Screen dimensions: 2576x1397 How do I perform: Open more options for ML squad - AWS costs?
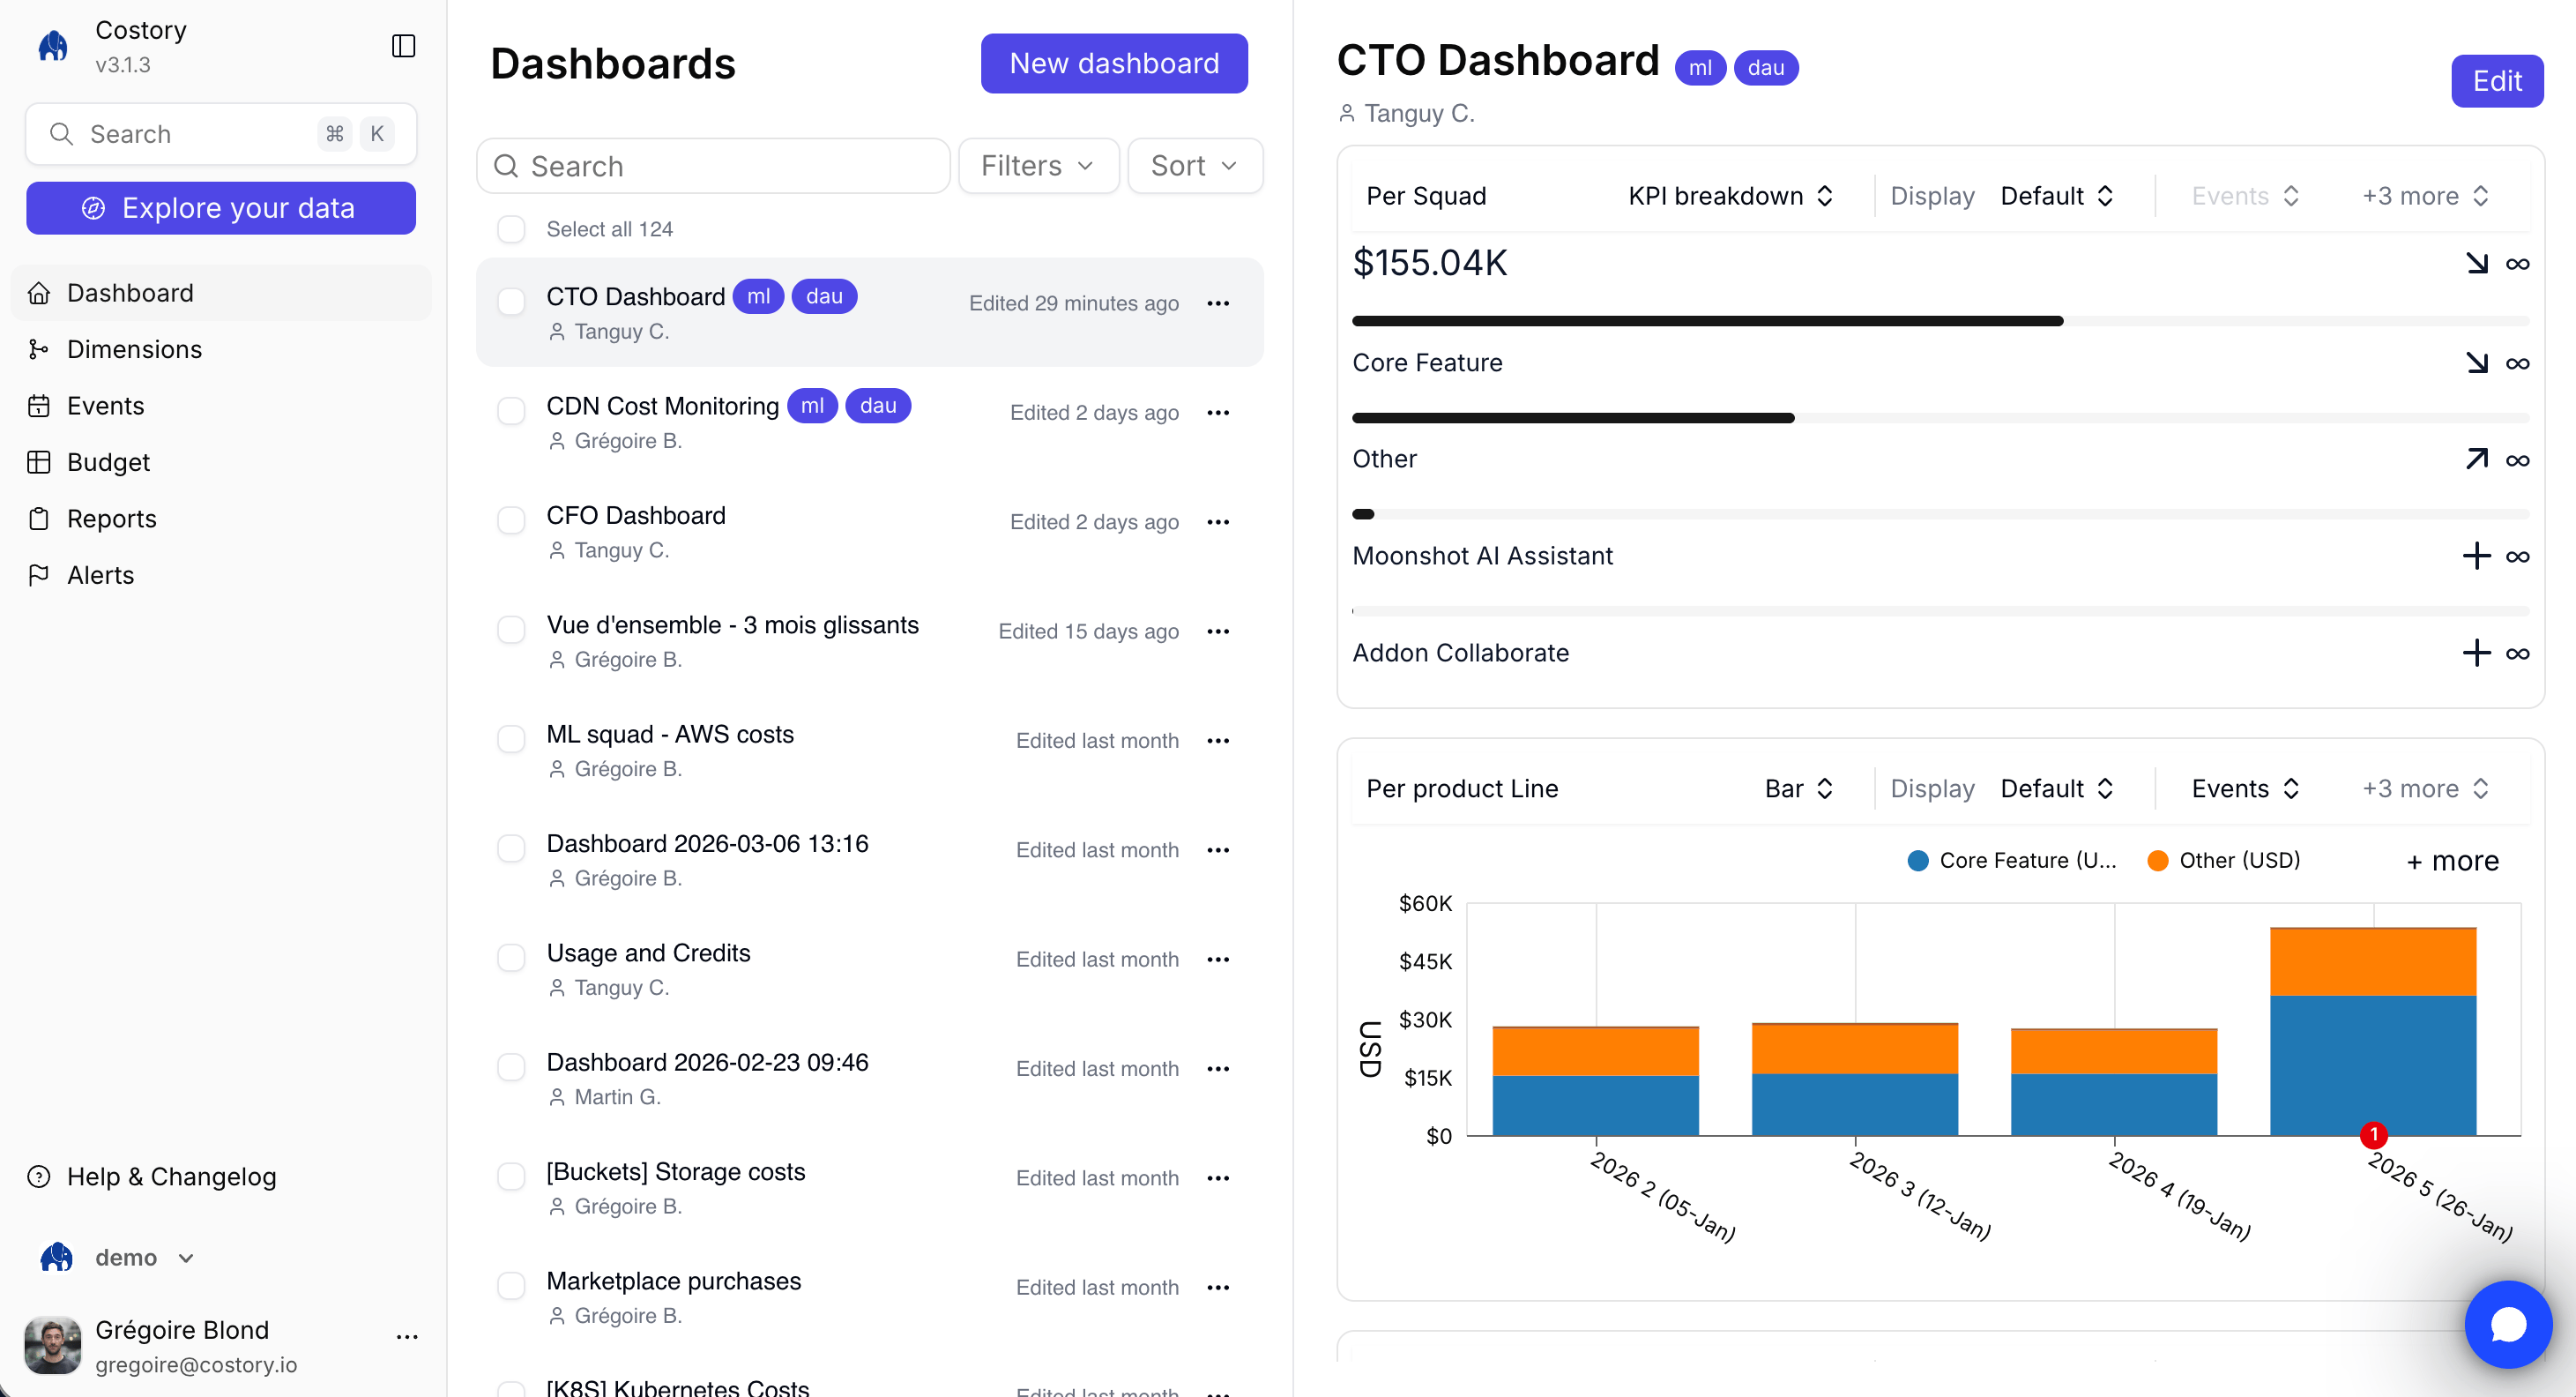1218,741
